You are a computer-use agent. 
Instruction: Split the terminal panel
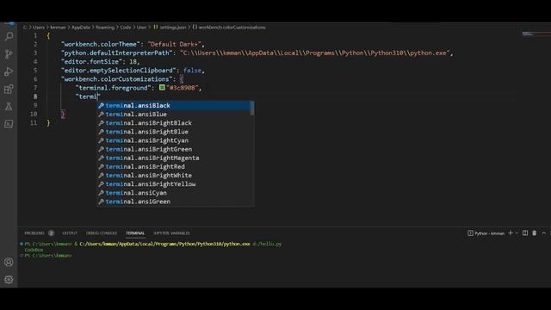click(x=525, y=233)
